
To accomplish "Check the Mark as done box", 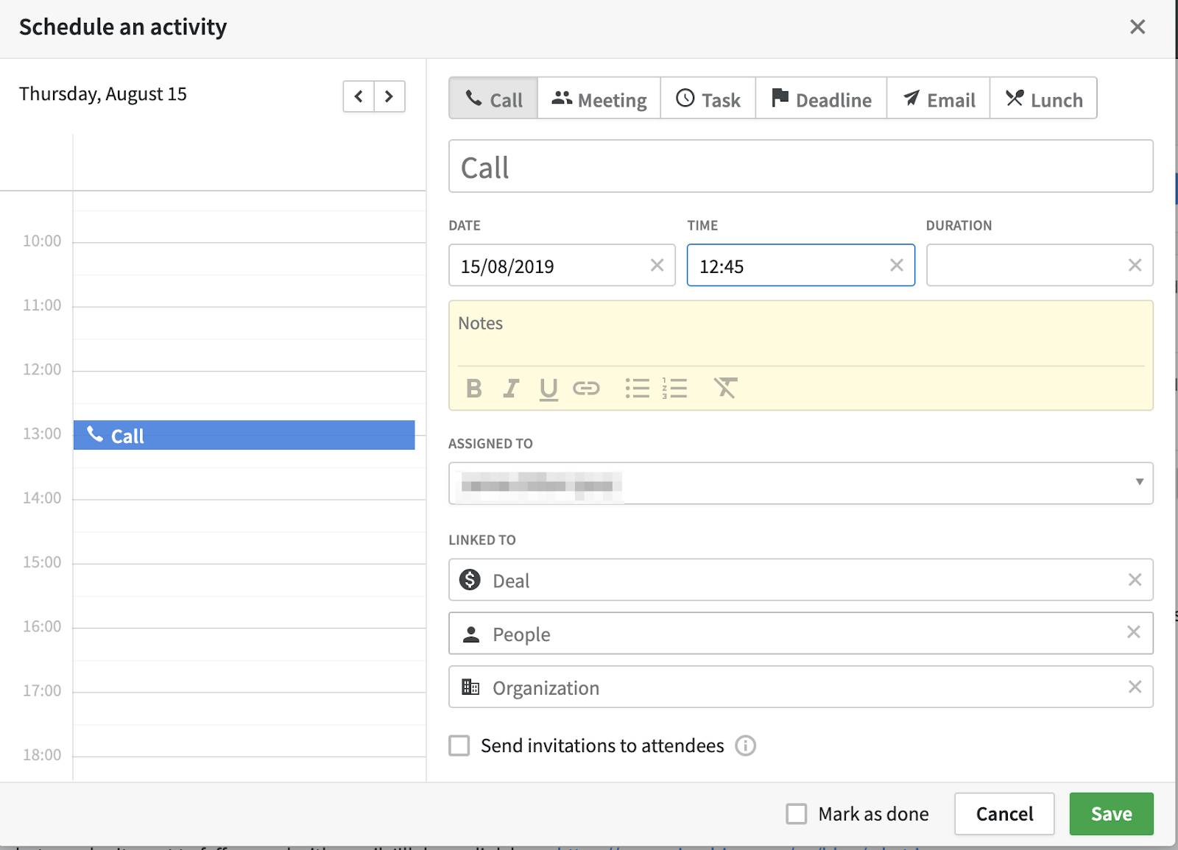I will pyautogui.click(x=796, y=814).
